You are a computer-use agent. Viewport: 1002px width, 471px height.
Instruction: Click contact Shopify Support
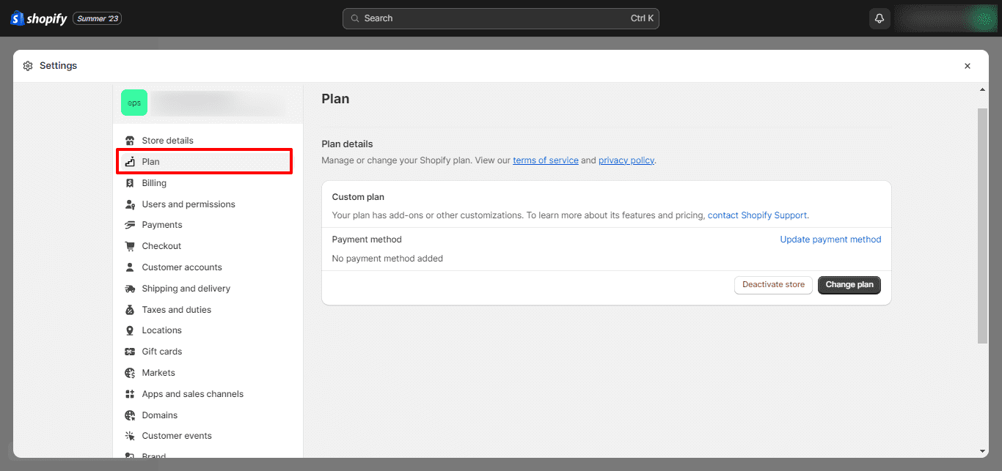point(757,215)
